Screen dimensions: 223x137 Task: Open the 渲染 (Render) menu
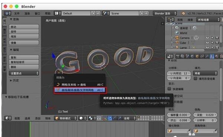point(27,13)
